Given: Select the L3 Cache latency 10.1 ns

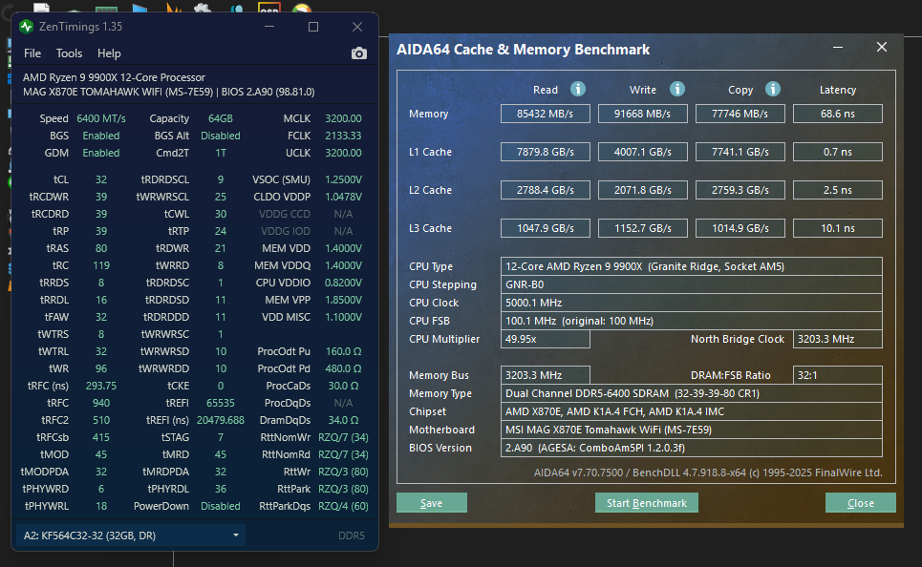Looking at the screenshot, I should pyautogui.click(x=838, y=228).
